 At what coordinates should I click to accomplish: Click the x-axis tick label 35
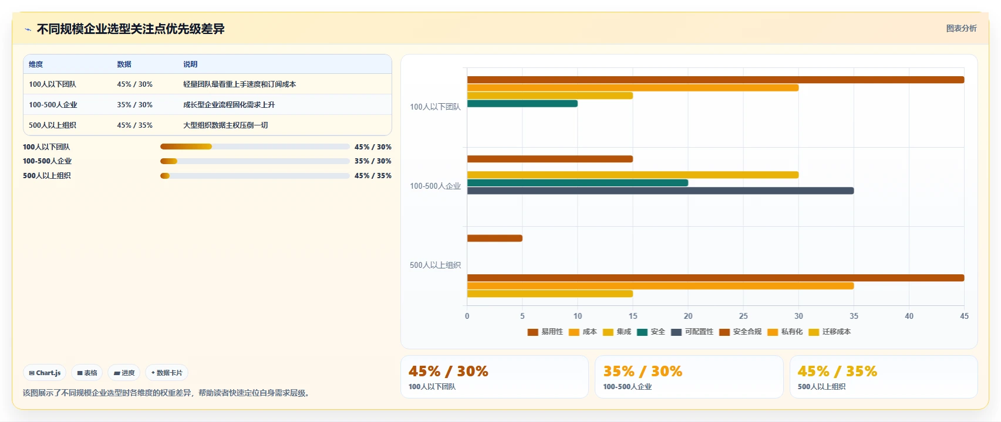[x=854, y=316]
